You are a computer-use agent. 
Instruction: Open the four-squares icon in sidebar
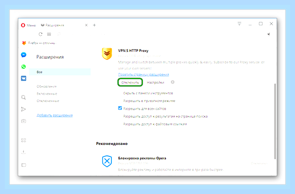pos(23,140)
